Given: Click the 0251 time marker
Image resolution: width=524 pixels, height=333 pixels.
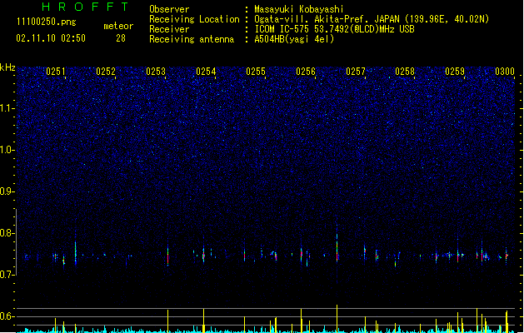Looking at the screenshot, I should point(56,72).
